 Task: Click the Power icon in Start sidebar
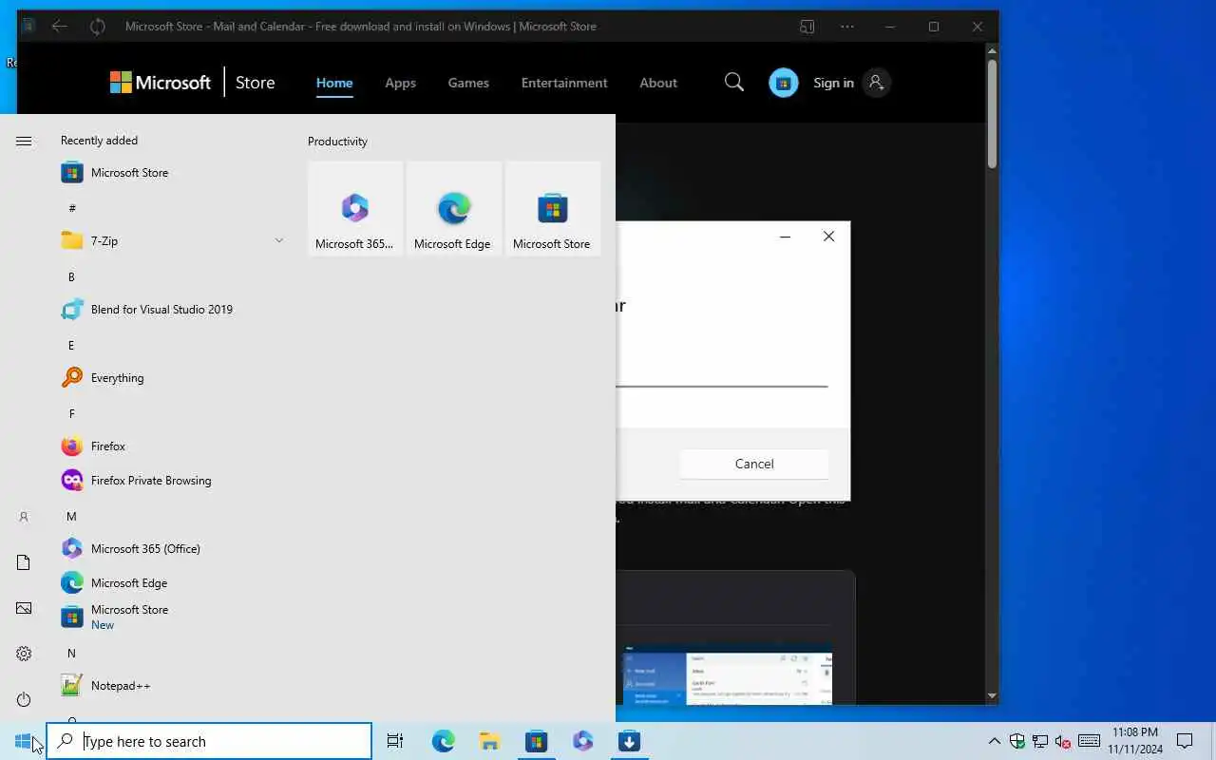coord(24,699)
